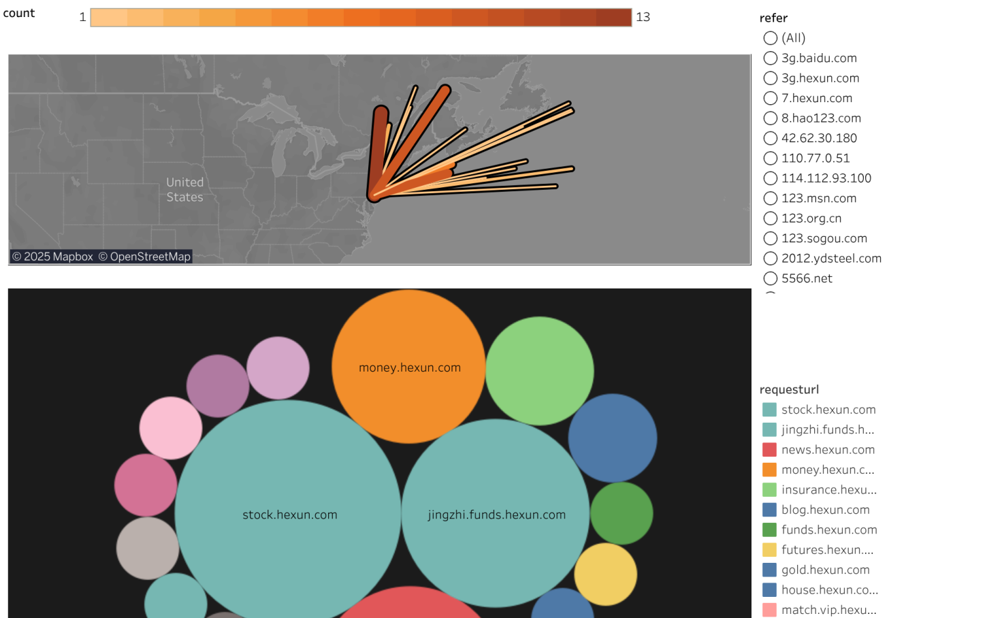Click the blog.hexun.com legend label text

[x=826, y=510]
